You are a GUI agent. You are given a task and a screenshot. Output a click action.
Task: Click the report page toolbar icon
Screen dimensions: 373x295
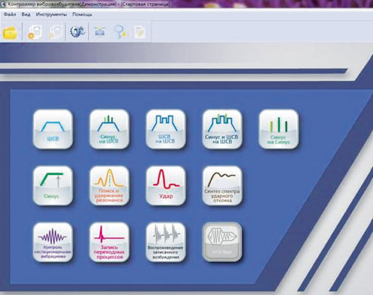click(x=140, y=32)
